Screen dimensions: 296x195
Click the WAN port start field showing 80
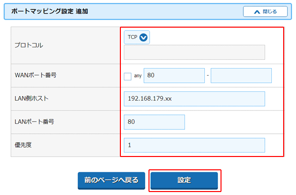(174, 76)
